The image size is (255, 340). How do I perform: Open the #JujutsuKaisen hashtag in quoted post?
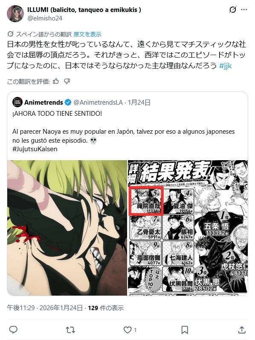tap(35, 149)
